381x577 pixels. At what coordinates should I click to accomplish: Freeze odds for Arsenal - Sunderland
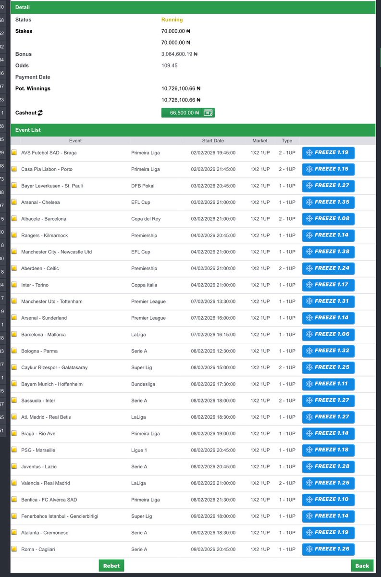328,318
